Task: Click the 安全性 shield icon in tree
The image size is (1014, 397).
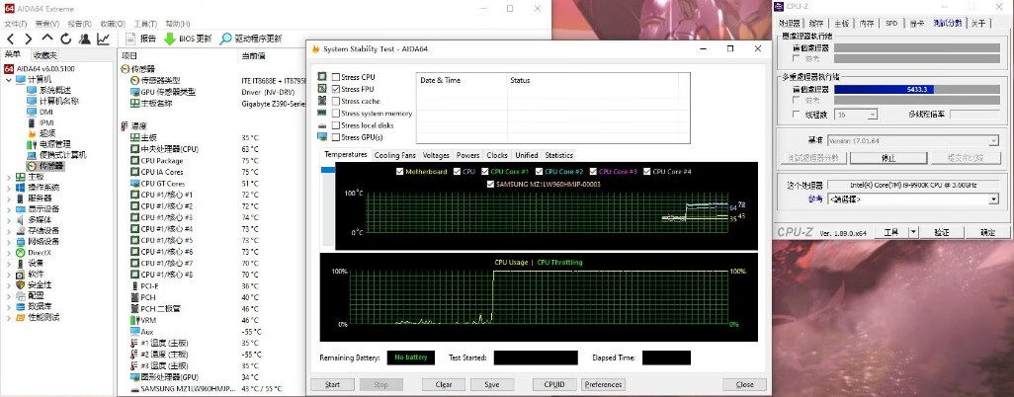Action: 21,285
